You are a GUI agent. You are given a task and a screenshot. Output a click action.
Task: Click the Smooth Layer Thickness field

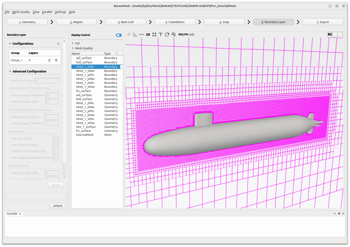52,123
